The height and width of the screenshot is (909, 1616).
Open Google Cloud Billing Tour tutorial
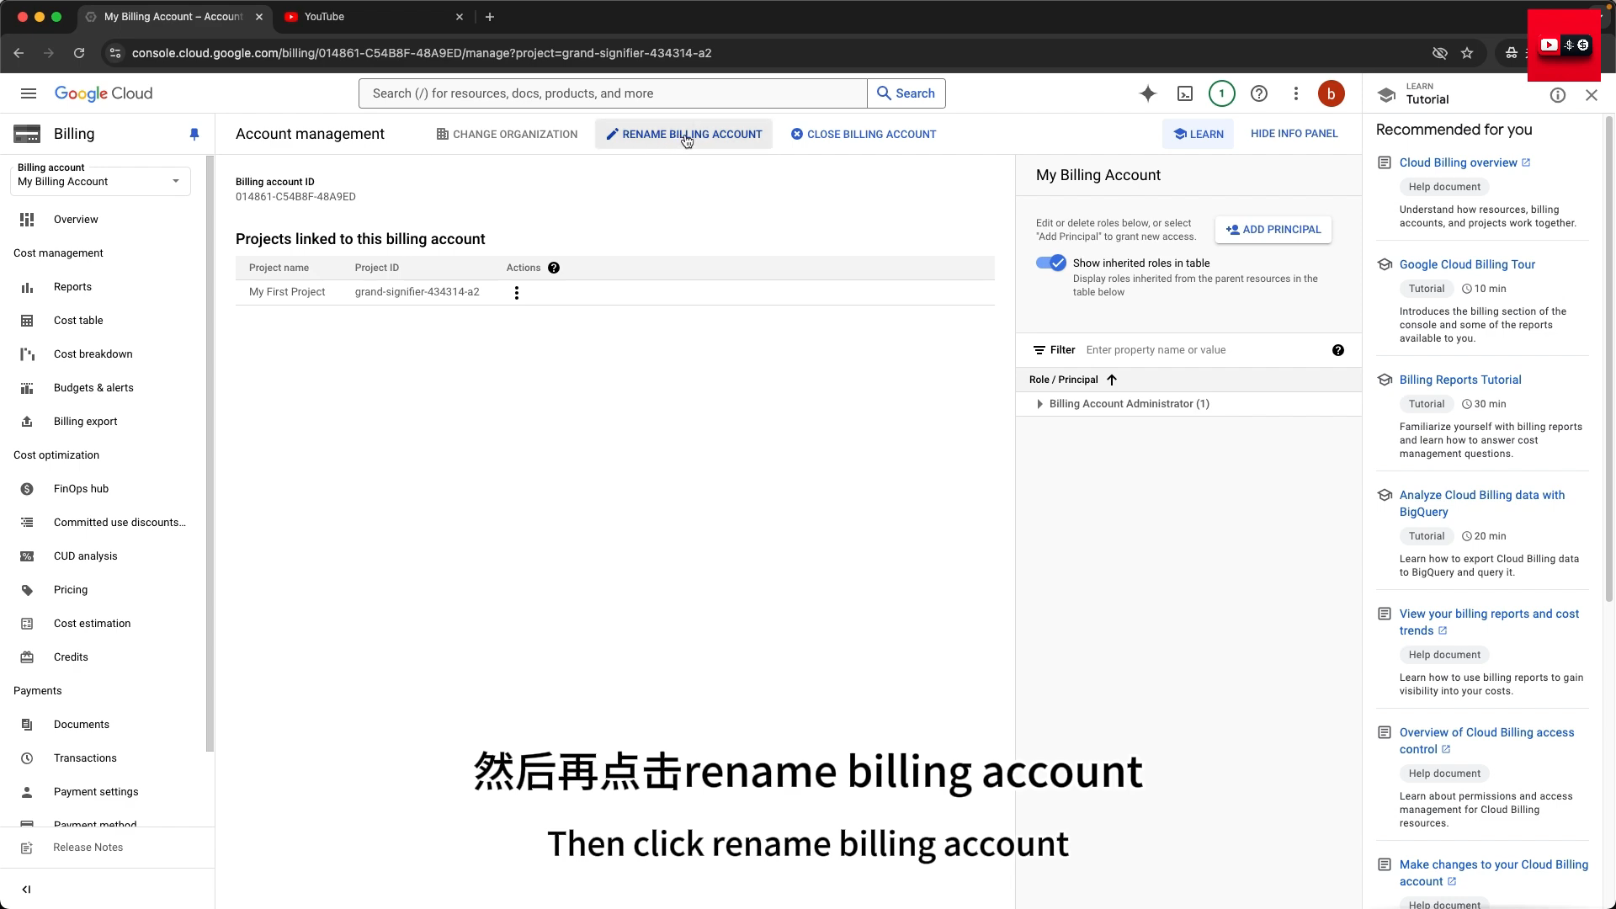pos(1467,264)
